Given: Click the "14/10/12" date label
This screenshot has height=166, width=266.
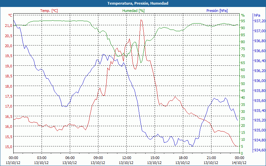Looking at the screenshot, I should coord(239,163).
